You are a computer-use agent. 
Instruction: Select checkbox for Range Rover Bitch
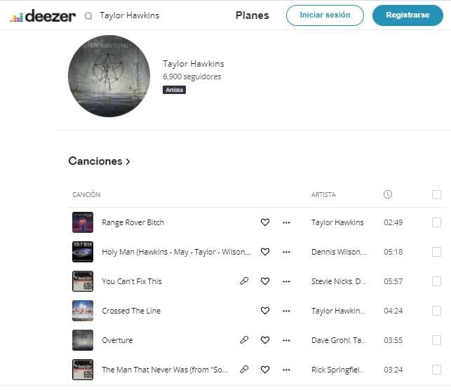pos(436,222)
